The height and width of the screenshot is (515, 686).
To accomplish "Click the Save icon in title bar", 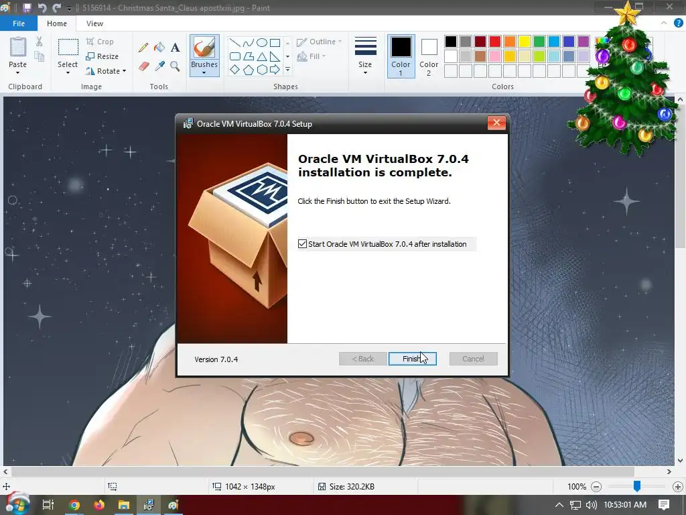I will pyautogui.click(x=27, y=8).
